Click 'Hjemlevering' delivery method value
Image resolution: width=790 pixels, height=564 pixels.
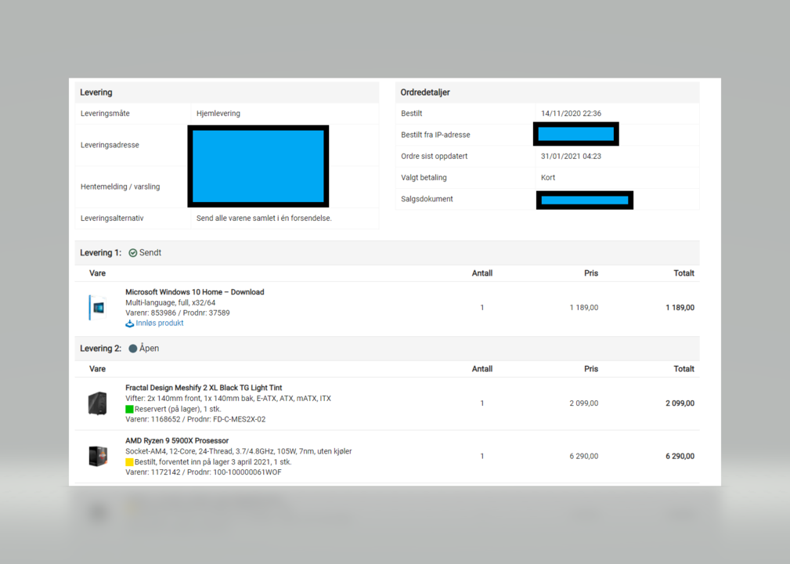click(218, 114)
